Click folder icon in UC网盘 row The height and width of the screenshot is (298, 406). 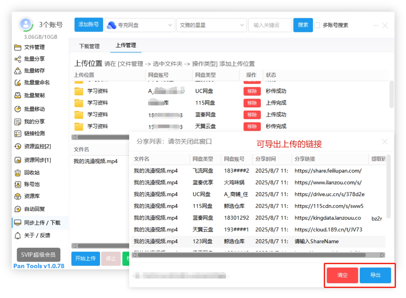tap(79, 91)
